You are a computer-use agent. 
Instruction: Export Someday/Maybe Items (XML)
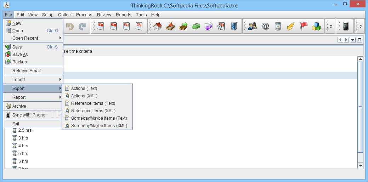[x=97, y=125]
